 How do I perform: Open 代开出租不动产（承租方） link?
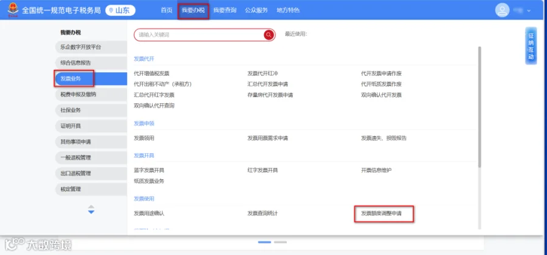tap(163, 84)
